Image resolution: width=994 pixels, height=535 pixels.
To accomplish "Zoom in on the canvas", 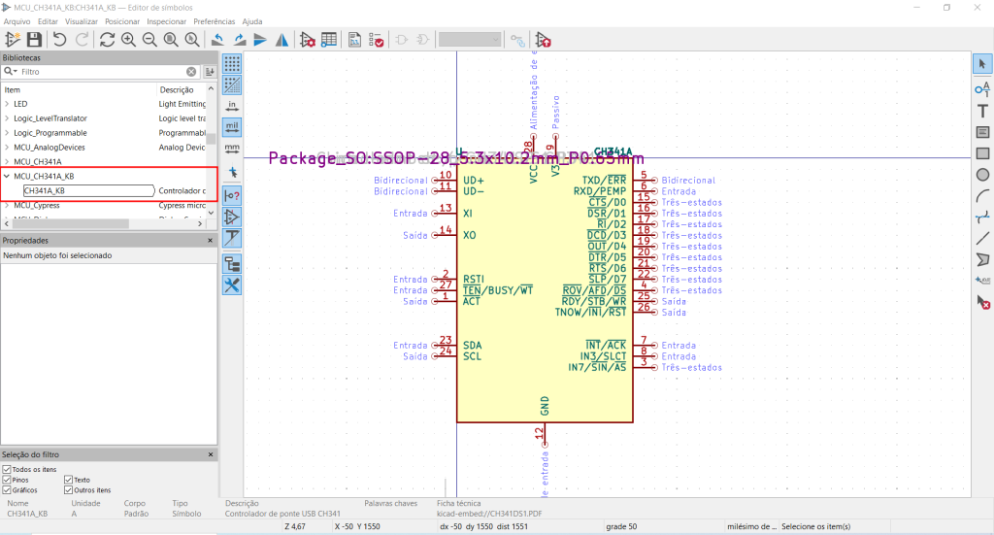I will click(129, 40).
